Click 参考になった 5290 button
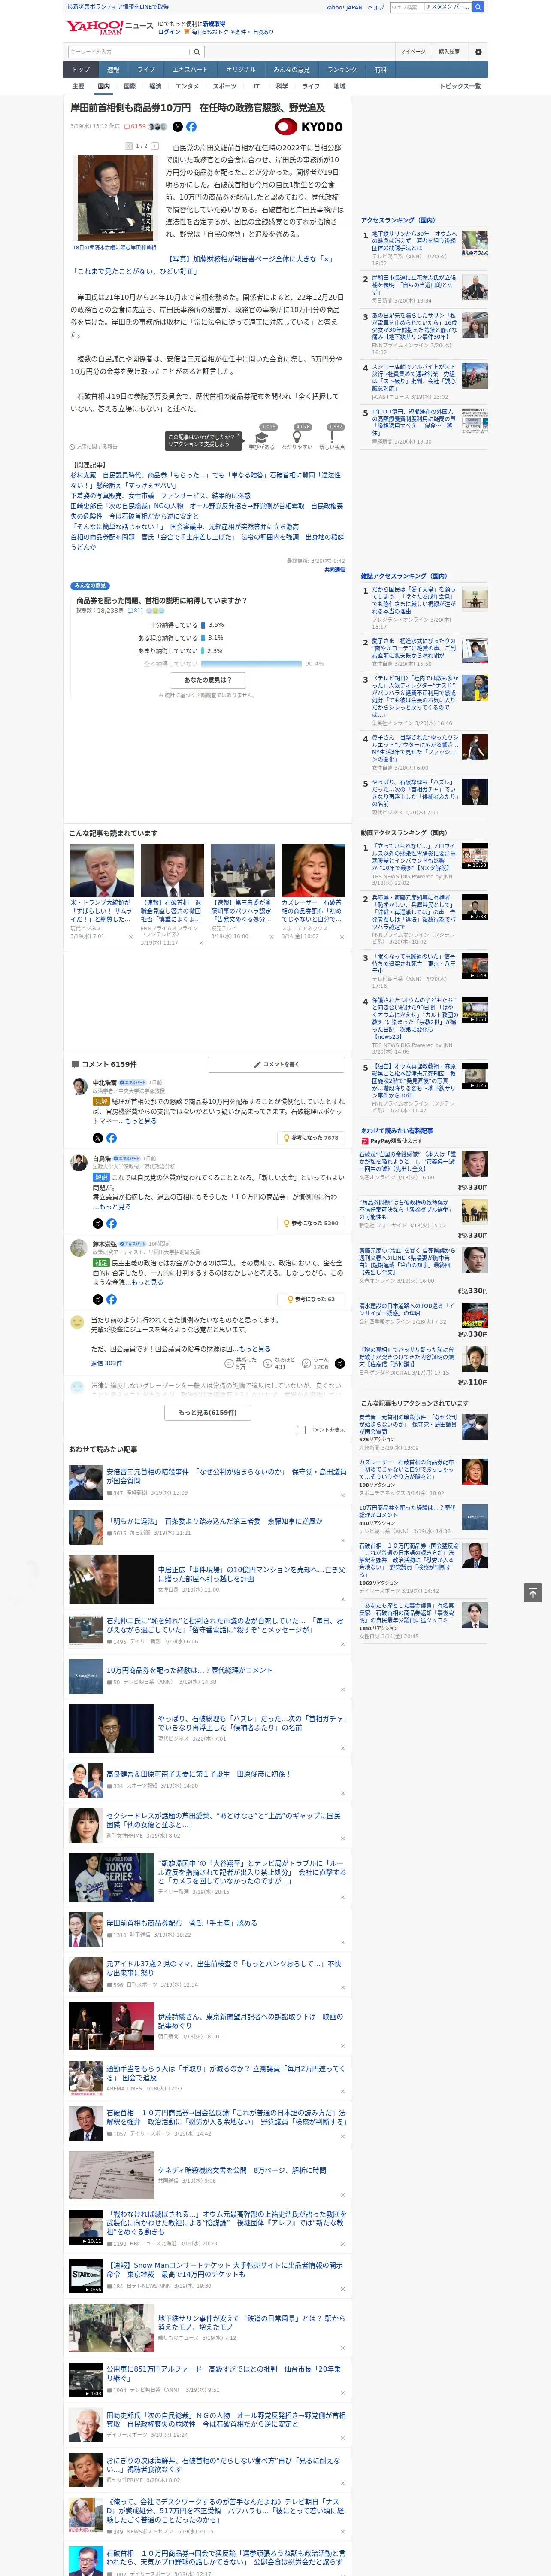 (x=311, y=1223)
